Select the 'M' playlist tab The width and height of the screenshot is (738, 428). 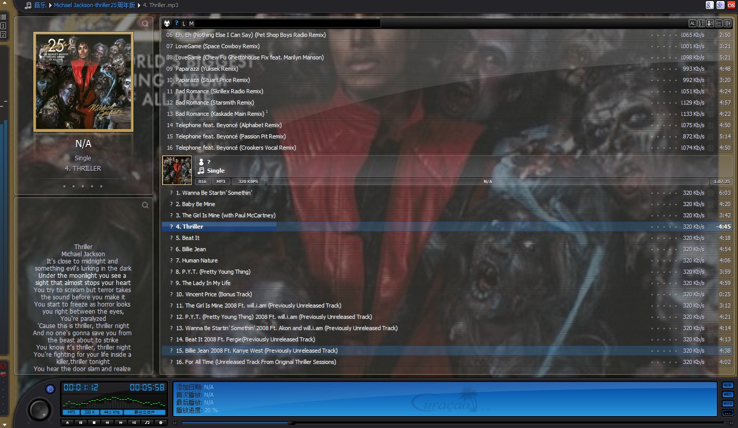point(191,24)
